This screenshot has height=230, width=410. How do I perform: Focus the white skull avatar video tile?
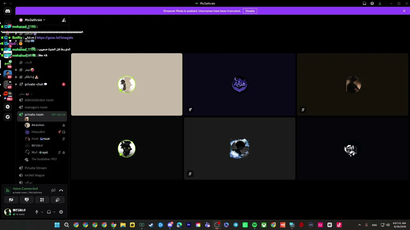click(352, 149)
